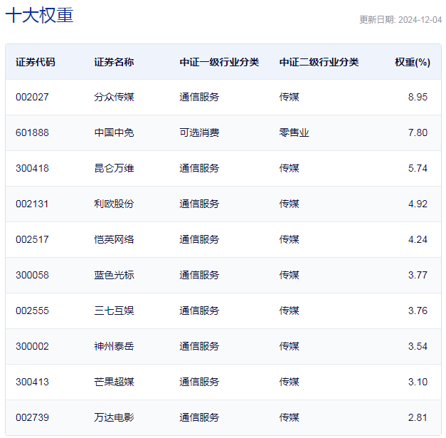446x438 pixels.
Task: Select security name 分众传媒
Action: (114, 97)
